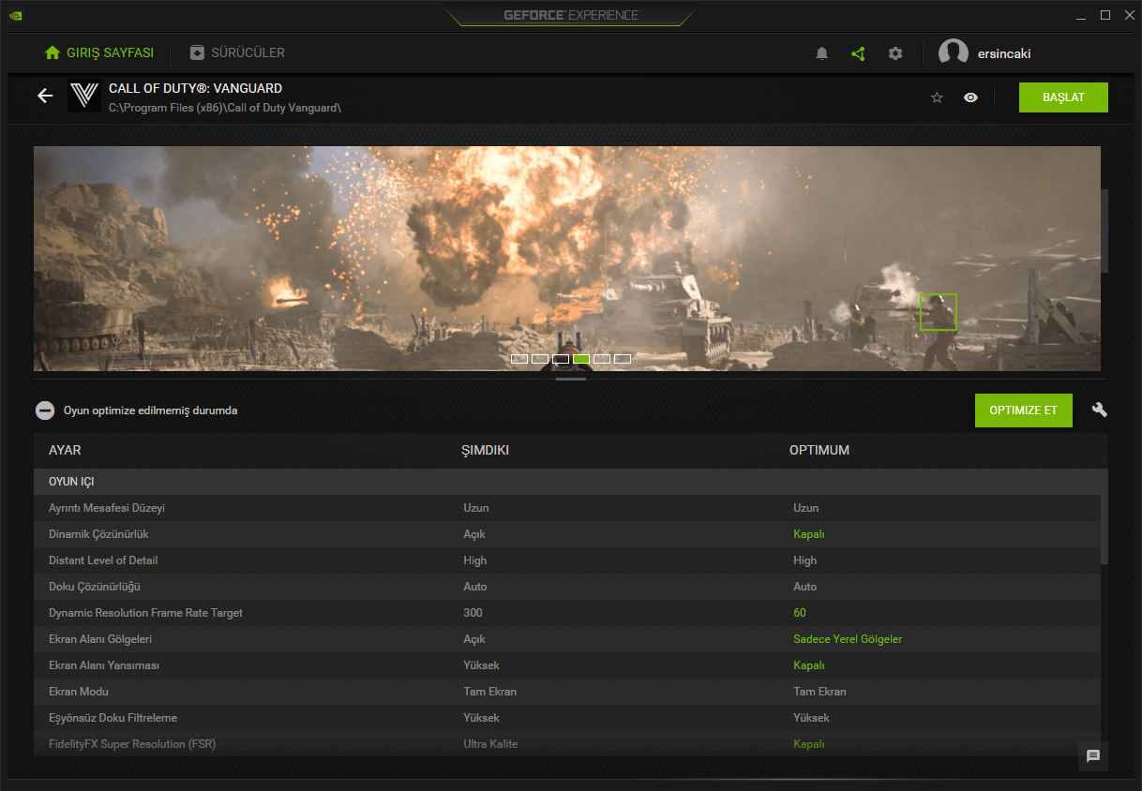Viewport: 1142px width, 791px height.
Task: Click optimum value Sadece Yerel Gölgeler
Action: click(848, 639)
